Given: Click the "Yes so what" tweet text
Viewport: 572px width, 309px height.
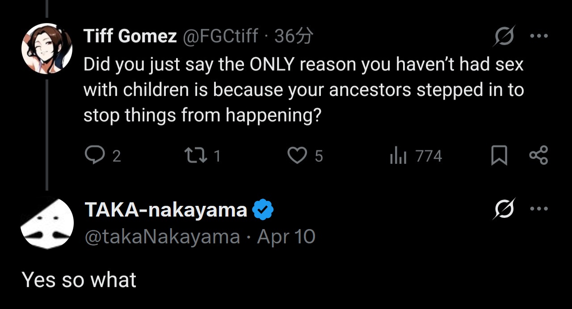Looking at the screenshot, I should 79,280.
